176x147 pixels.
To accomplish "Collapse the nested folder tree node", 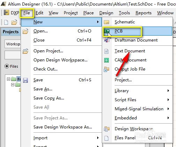I will pos(13,84).
